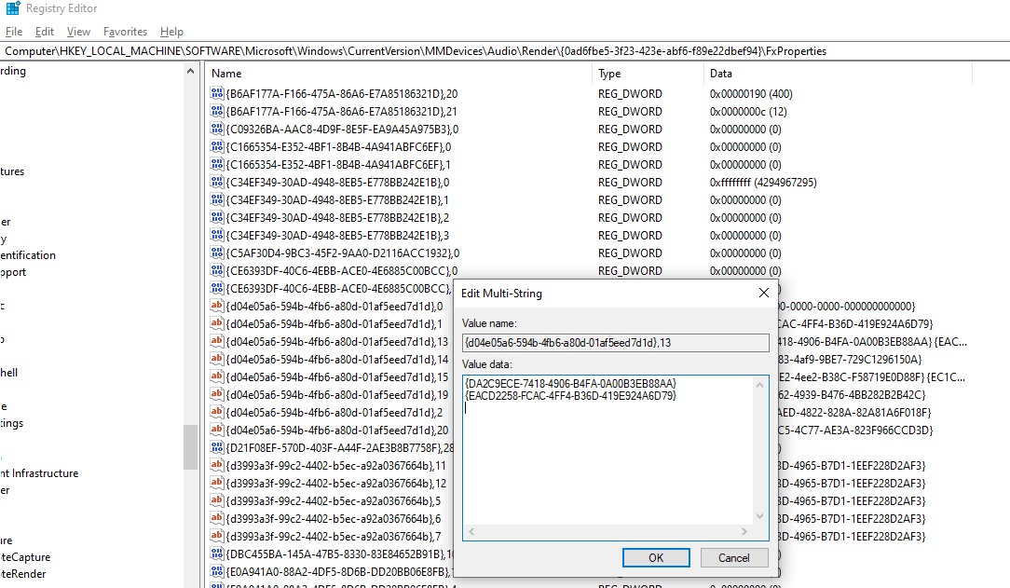Viewport: 1010px width, 588px height.
Task: Click string icon of {d3993a3f-99c2-4402-b5ec-a92a0367664b},5
Action: pyautogui.click(x=217, y=501)
